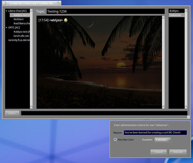193x163 pixels.
Task: Open the NickServ conversation
Action: 19,19
